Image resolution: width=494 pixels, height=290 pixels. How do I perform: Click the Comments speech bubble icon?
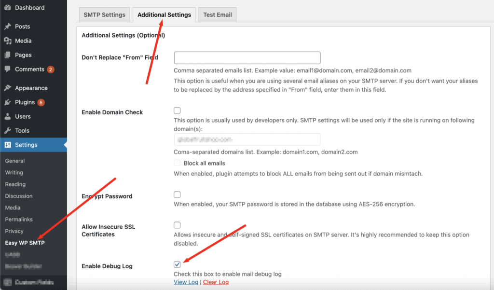point(8,69)
